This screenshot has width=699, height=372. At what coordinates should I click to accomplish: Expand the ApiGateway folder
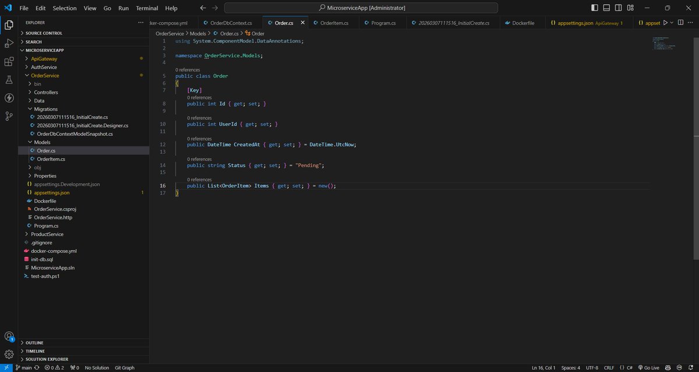point(83,59)
